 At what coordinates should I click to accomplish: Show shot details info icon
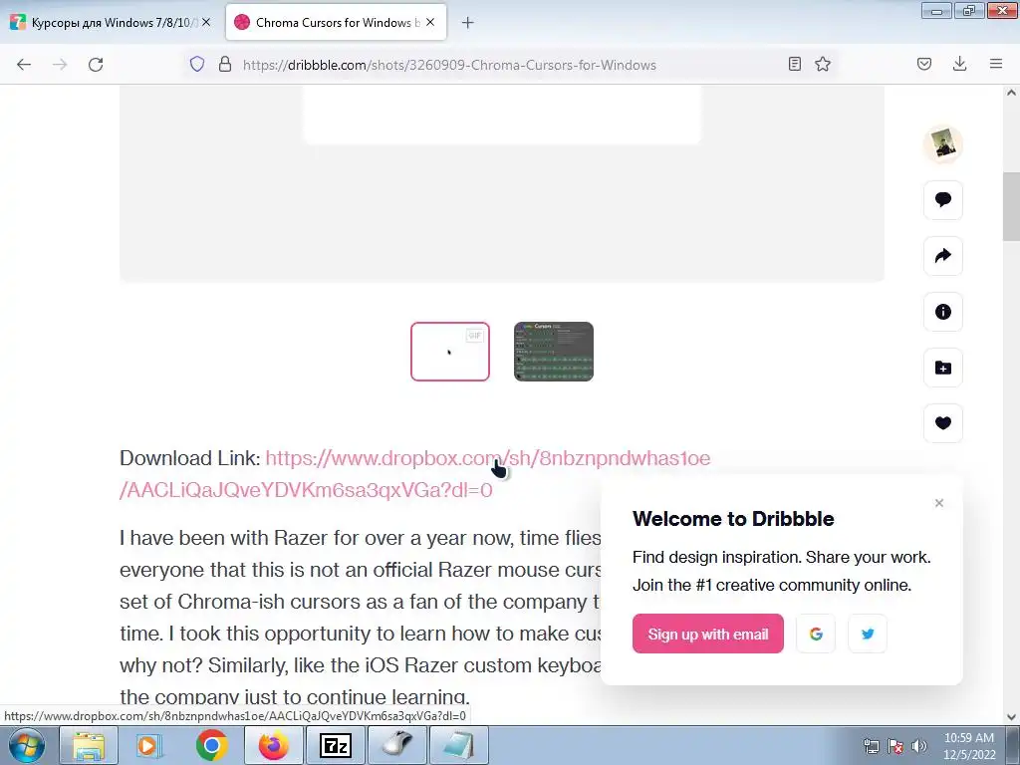tap(943, 312)
